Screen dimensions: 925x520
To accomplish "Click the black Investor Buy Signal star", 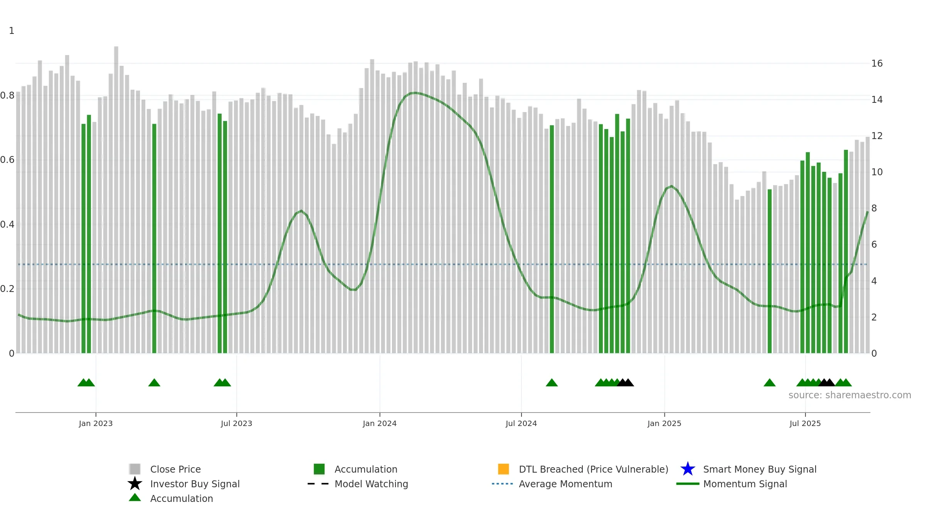I will (135, 483).
